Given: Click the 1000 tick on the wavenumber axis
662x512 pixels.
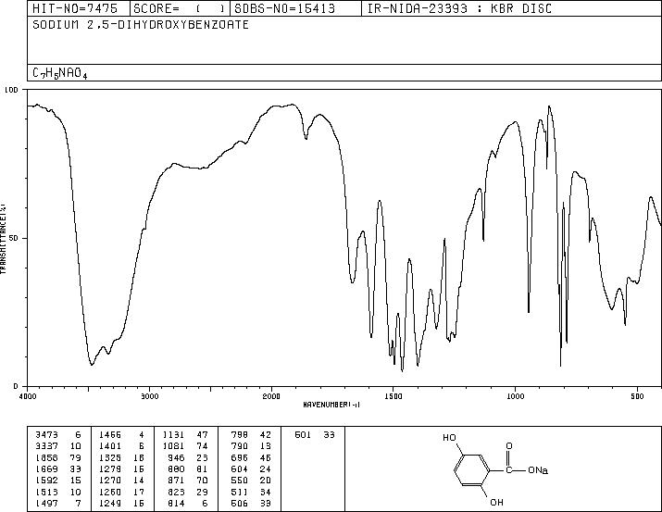Looking at the screenshot, I should pos(515,396).
